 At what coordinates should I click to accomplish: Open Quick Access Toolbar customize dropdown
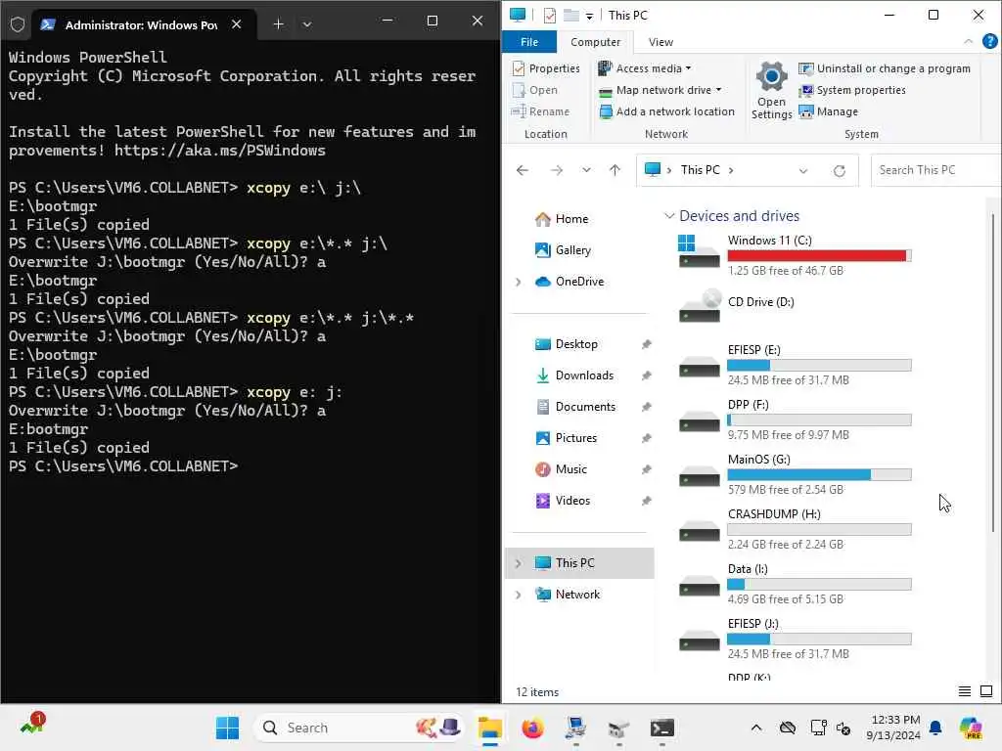[x=589, y=16]
